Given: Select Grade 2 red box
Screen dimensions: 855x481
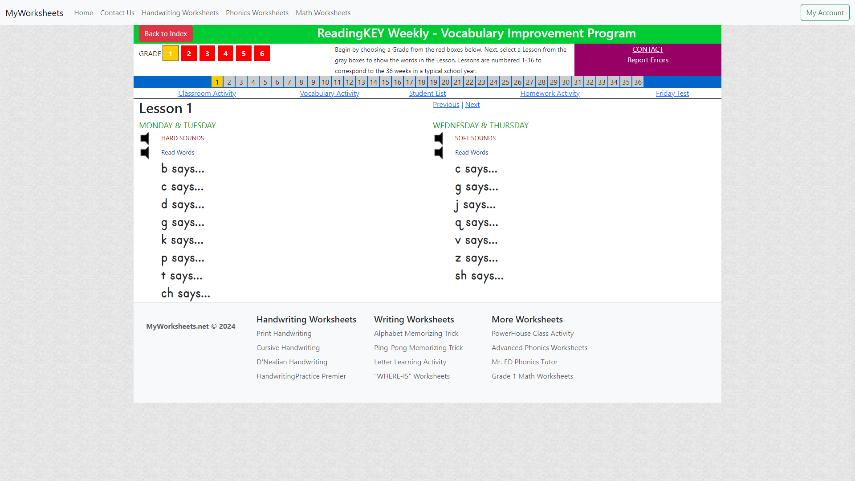Looking at the screenshot, I should [x=189, y=53].
